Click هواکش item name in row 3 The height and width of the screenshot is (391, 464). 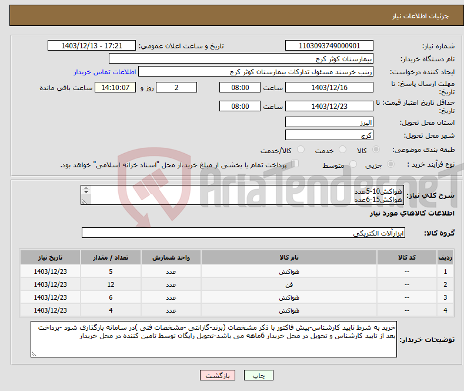289,298
